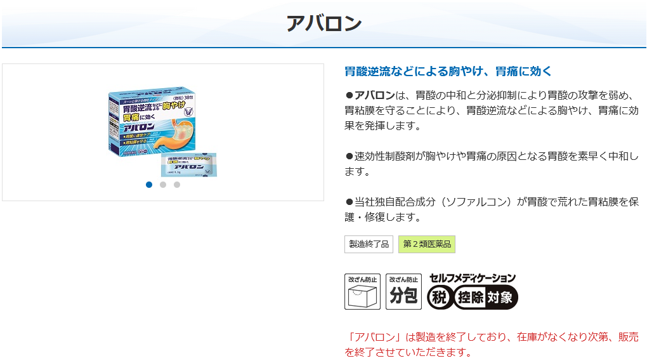Click the セルフメディケーション 税控除対象 logo
The image size is (647, 363).
point(473,291)
